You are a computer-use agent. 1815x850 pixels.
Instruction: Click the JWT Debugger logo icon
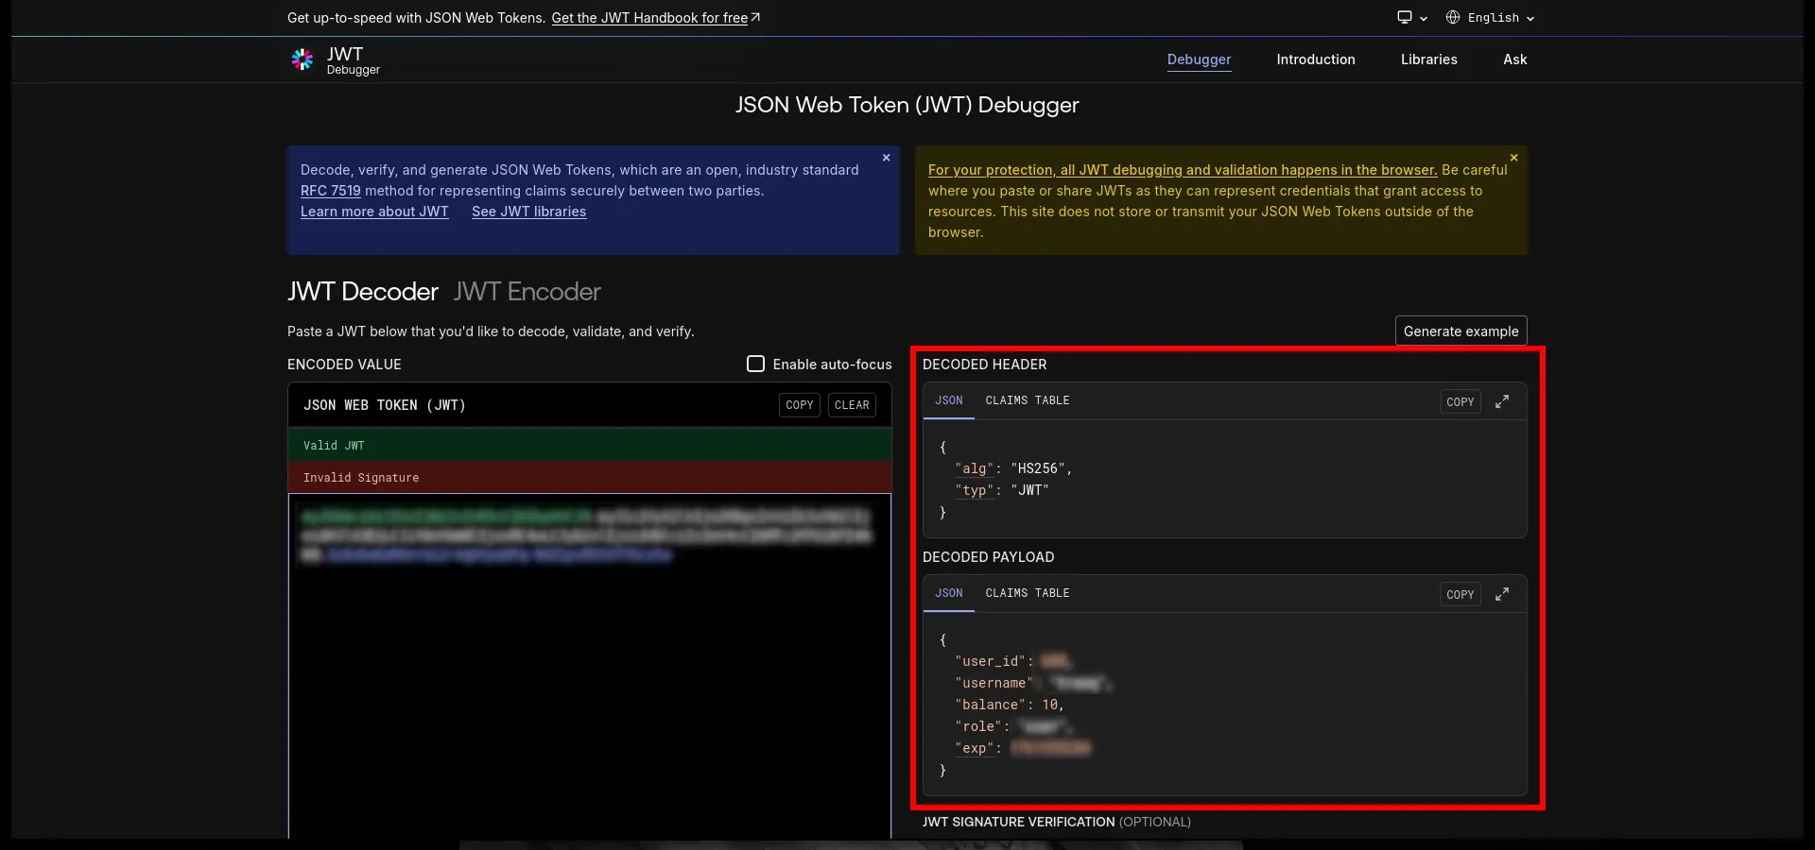coord(302,59)
